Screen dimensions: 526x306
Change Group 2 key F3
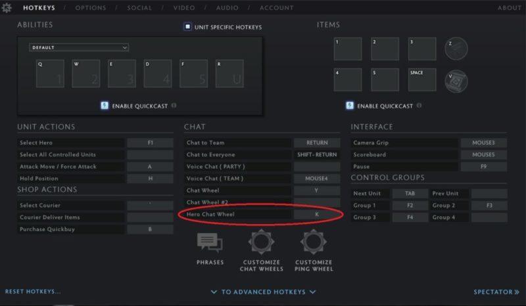(x=489, y=206)
